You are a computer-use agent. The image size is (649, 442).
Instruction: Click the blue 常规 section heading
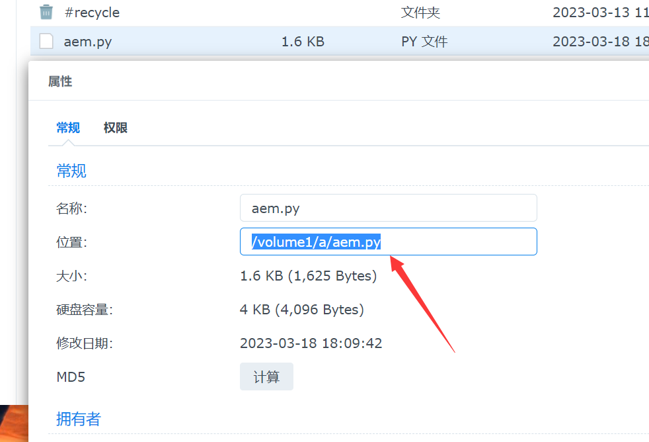click(71, 171)
